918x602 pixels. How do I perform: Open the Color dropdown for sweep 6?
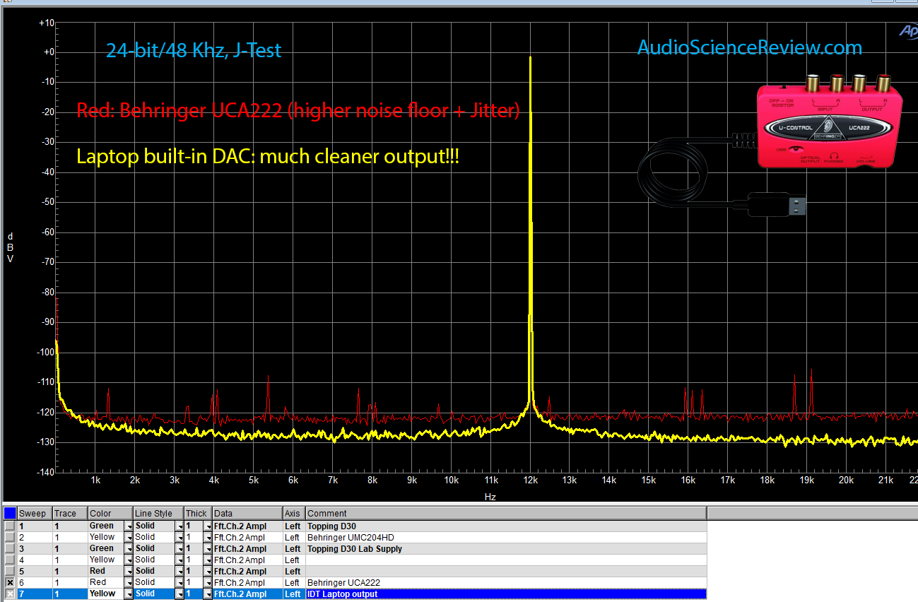point(129,583)
